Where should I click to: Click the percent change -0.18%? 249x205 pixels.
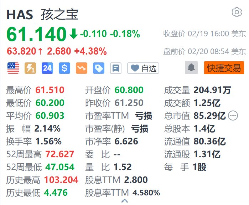[x=125, y=34]
